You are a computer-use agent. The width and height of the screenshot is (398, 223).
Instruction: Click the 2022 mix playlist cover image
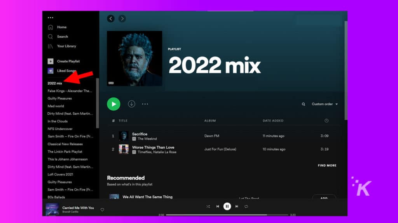(x=134, y=58)
